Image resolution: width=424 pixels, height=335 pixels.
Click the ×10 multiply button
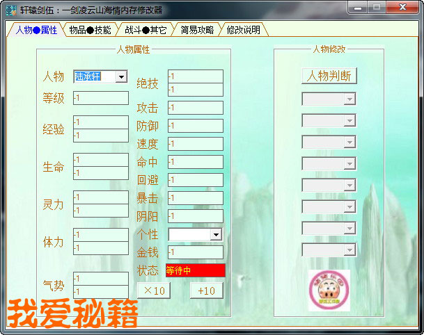(152, 291)
